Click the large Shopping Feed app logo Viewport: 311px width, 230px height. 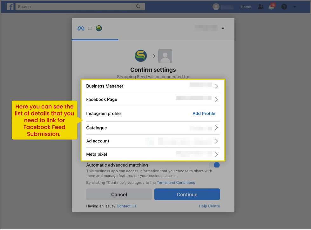pyautogui.click(x=141, y=56)
